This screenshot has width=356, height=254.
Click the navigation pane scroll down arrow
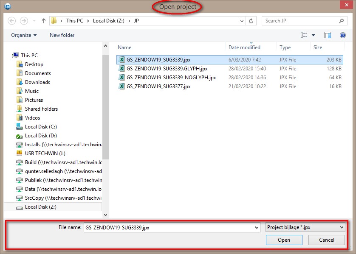point(106,215)
